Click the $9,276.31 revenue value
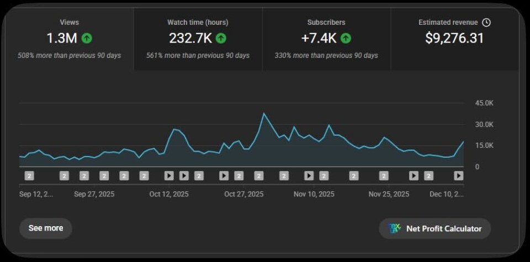Viewport: 530px width, 262px height. [454, 38]
